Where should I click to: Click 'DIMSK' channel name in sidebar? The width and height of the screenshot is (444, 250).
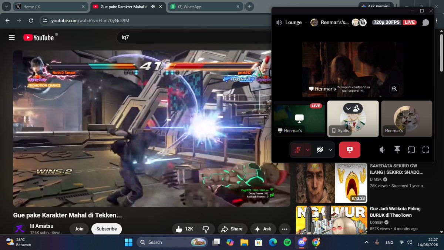point(376,179)
